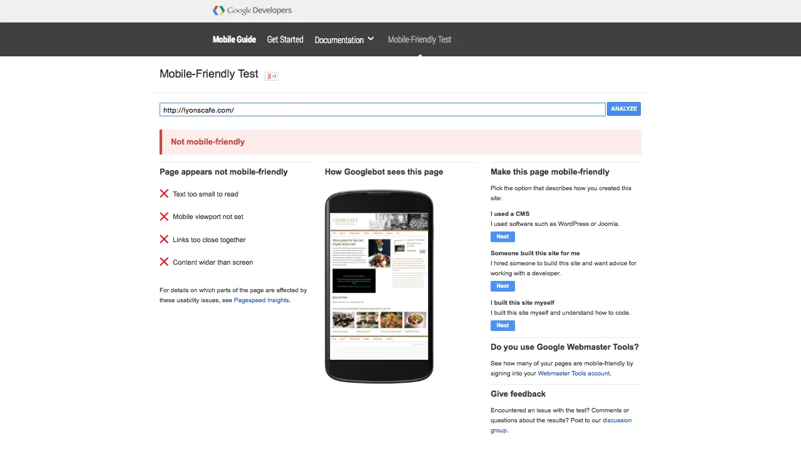Viewport: 801px width, 458px height.
Task: Click the Googlebot phone preview screenshot
Action: pyautogui.click(x=379, y=287)
